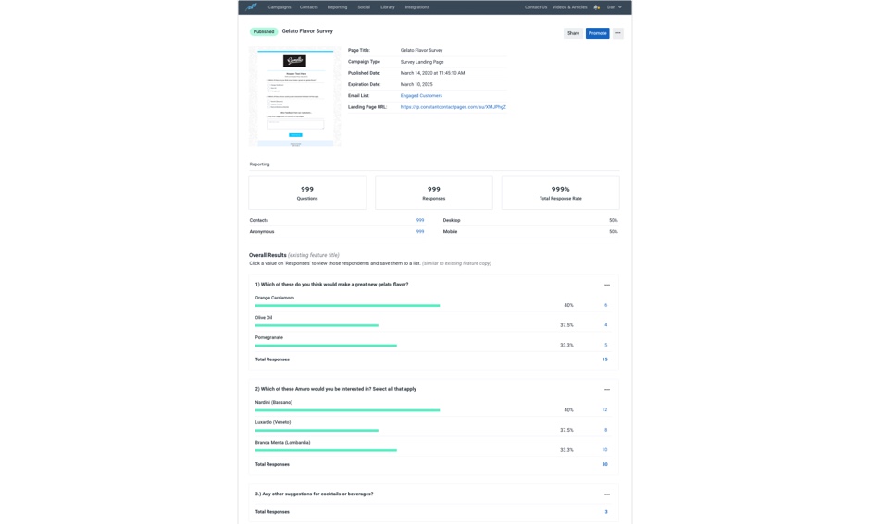Open the Campaigns menu
This screenshot has width=870, height=524.
280,7
